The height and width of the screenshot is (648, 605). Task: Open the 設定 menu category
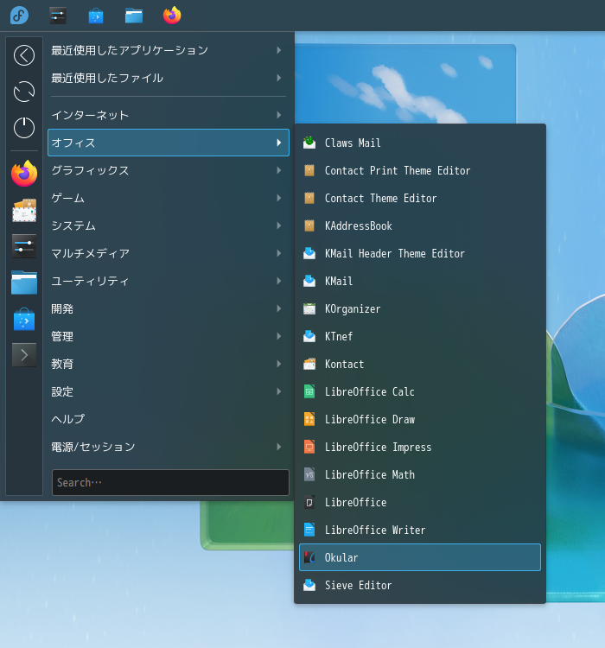click(x=169, y=391)
